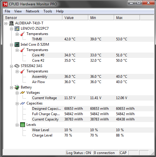Click the Max column header
Screen dimensions: 156x157
[127, 18]
